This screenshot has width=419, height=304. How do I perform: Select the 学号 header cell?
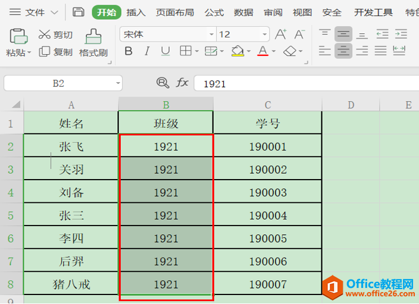[x=268, y=123]
